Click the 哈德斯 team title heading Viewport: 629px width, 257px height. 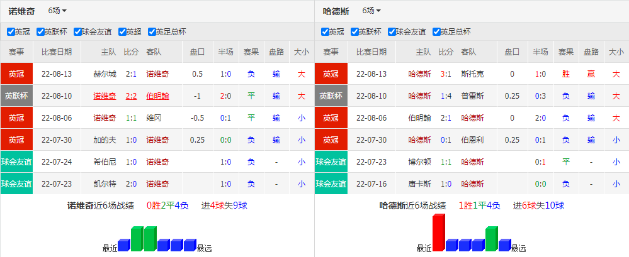(x=336, y=11)
